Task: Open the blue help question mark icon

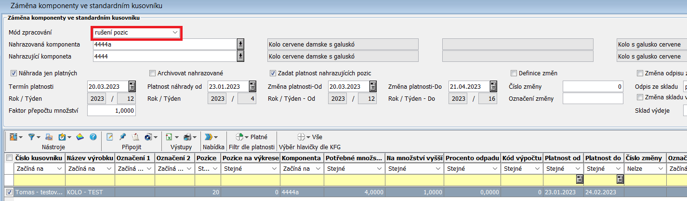Action: (93, 137)
